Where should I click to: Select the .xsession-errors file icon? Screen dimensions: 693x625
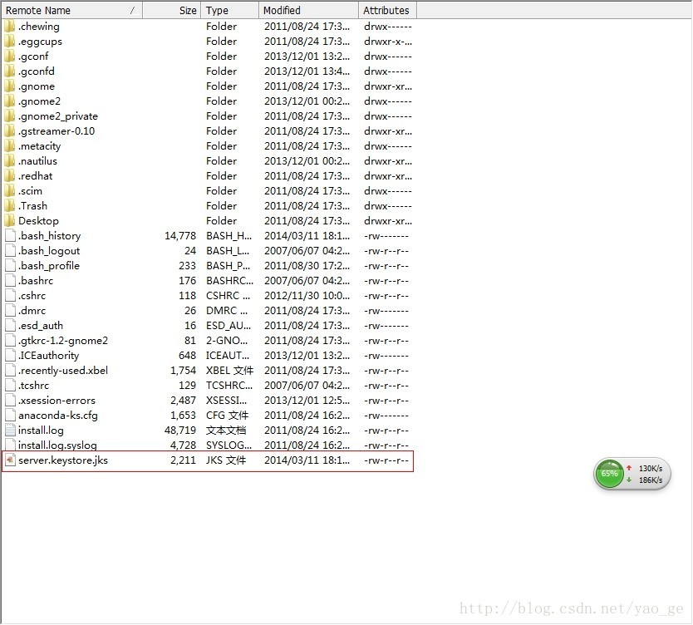[x=10, y=401]
